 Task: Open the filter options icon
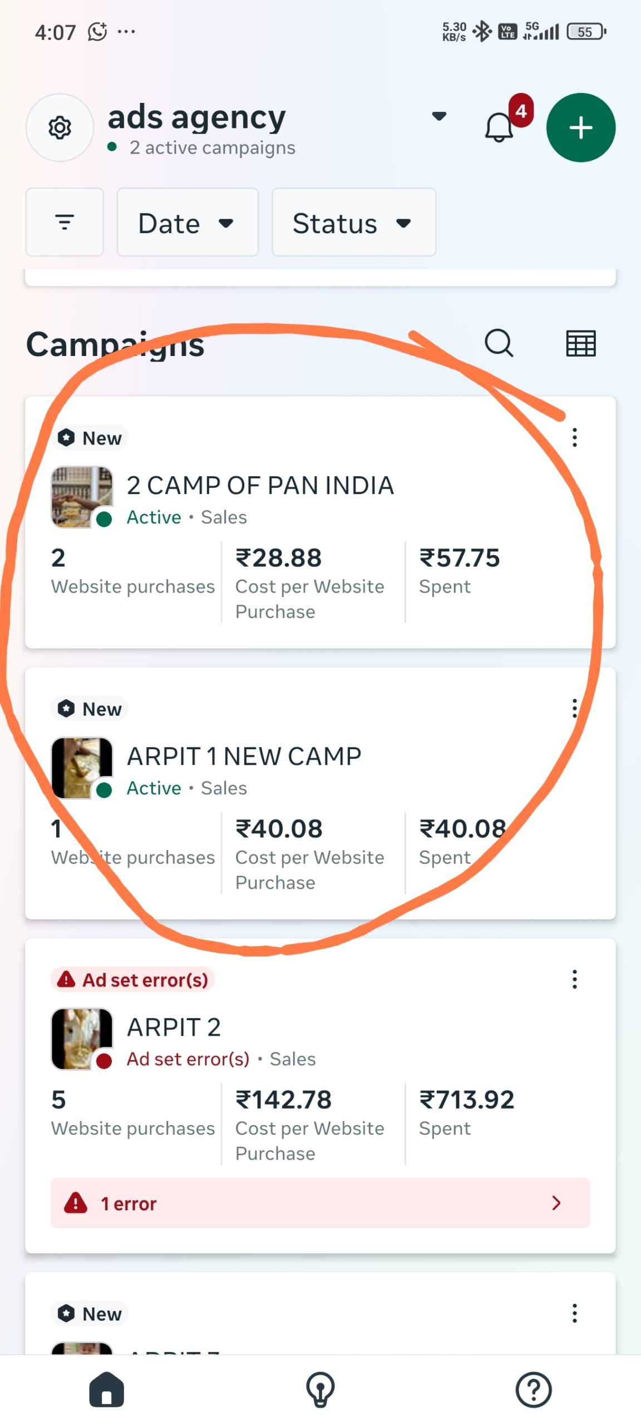click(65, 222)
